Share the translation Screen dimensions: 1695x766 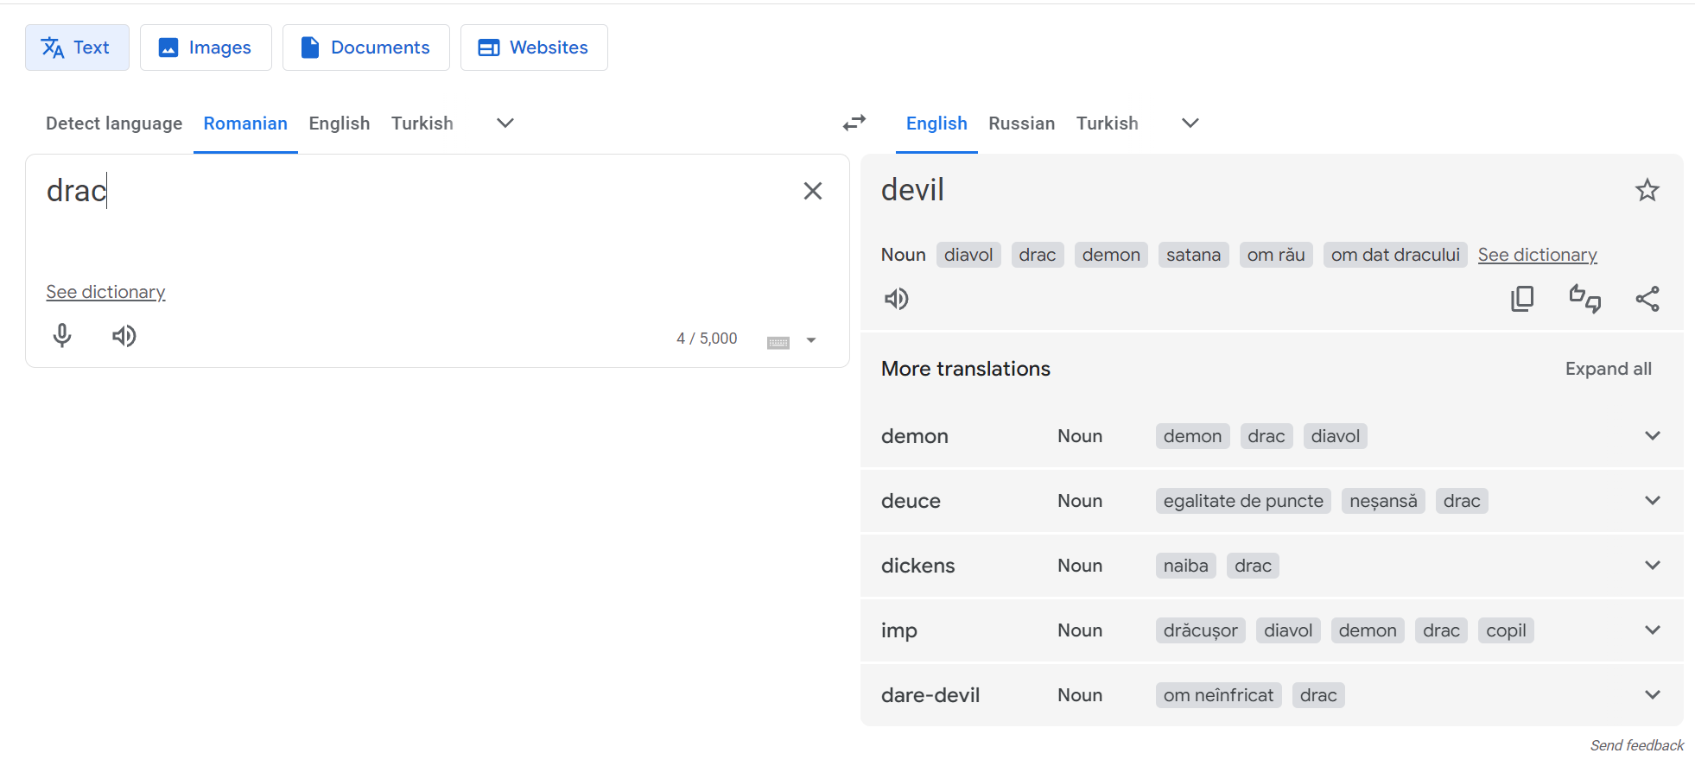[x=1647, y=299]
